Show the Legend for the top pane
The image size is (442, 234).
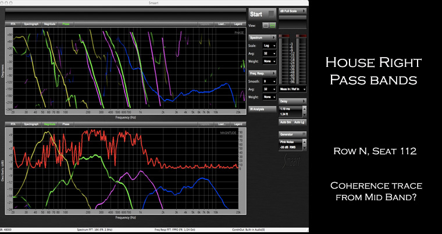click(238, 24)
